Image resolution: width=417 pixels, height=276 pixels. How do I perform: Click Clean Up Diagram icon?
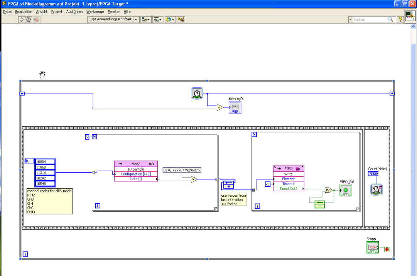[181, 19]
